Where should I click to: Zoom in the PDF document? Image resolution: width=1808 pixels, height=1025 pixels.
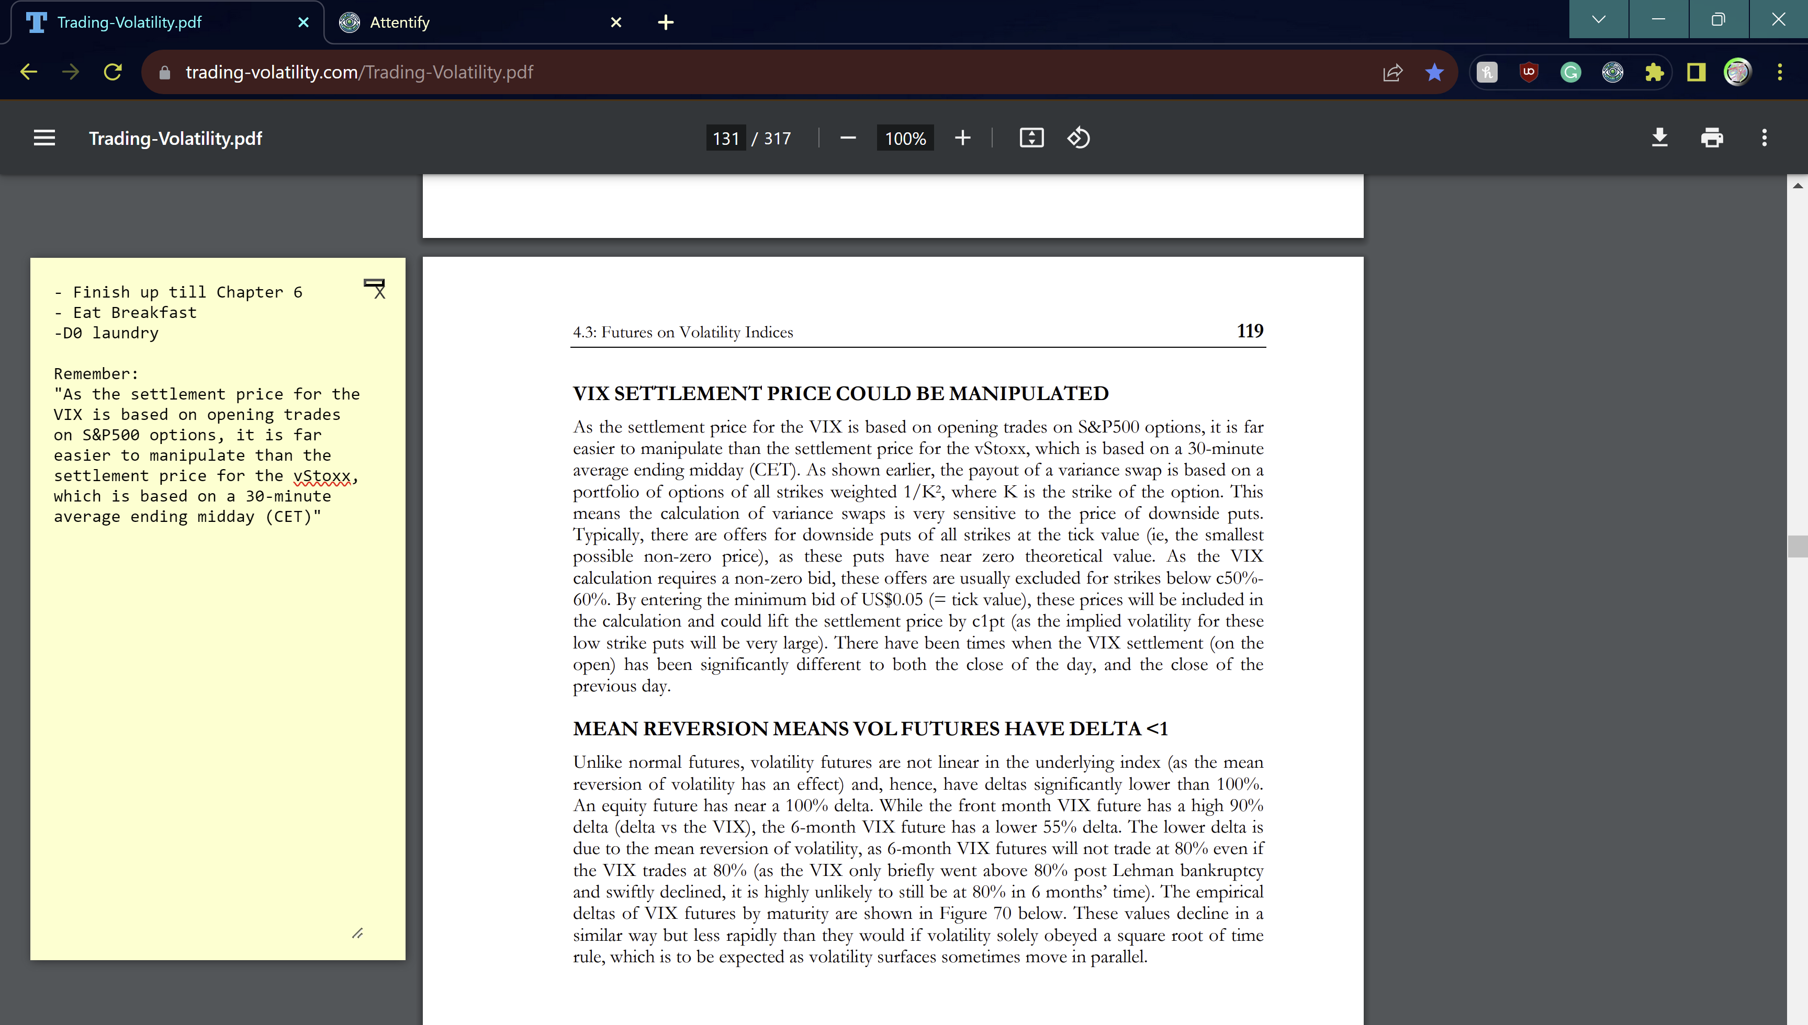(x=962, y=138)
